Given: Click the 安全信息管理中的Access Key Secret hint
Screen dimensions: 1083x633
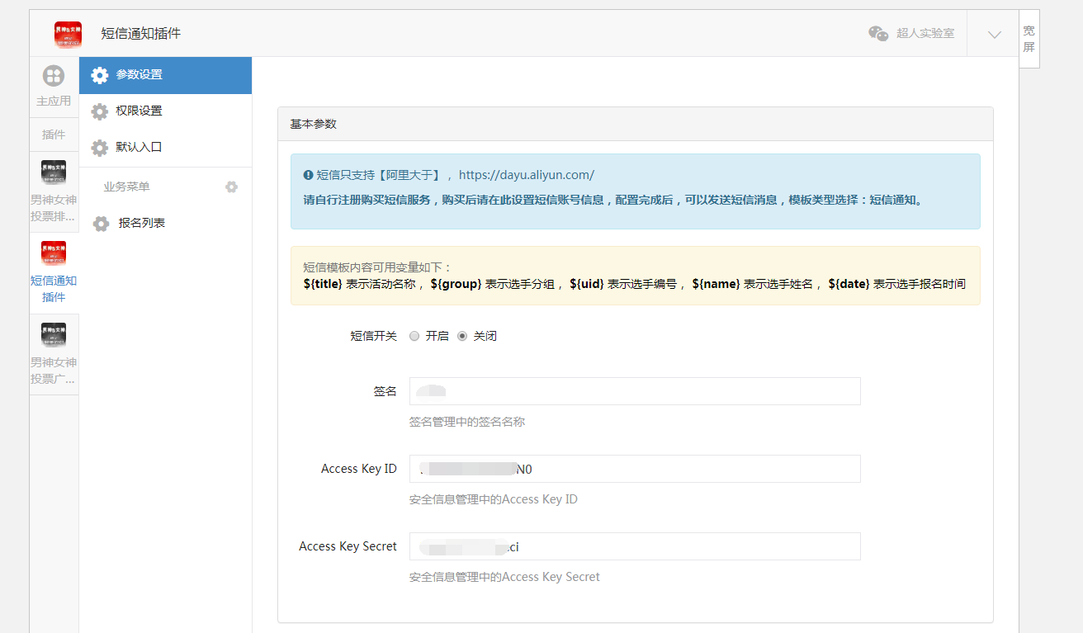Looking at the screenshot, I should click(x=504, y=577).
